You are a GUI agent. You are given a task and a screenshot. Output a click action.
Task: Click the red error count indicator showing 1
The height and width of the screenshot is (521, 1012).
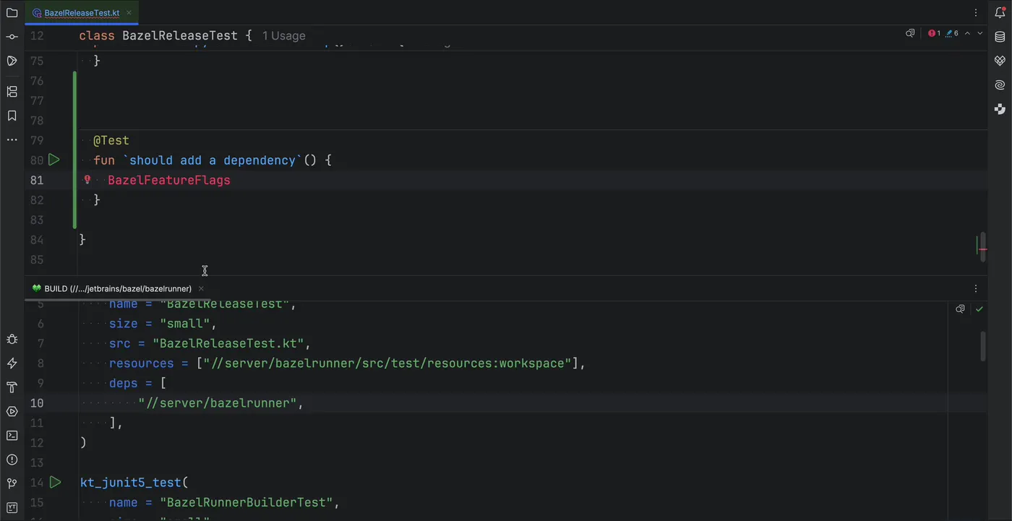tap(934, 33)
